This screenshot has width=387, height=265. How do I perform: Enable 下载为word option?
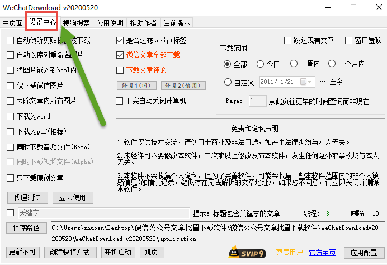[x=11, y=116]
